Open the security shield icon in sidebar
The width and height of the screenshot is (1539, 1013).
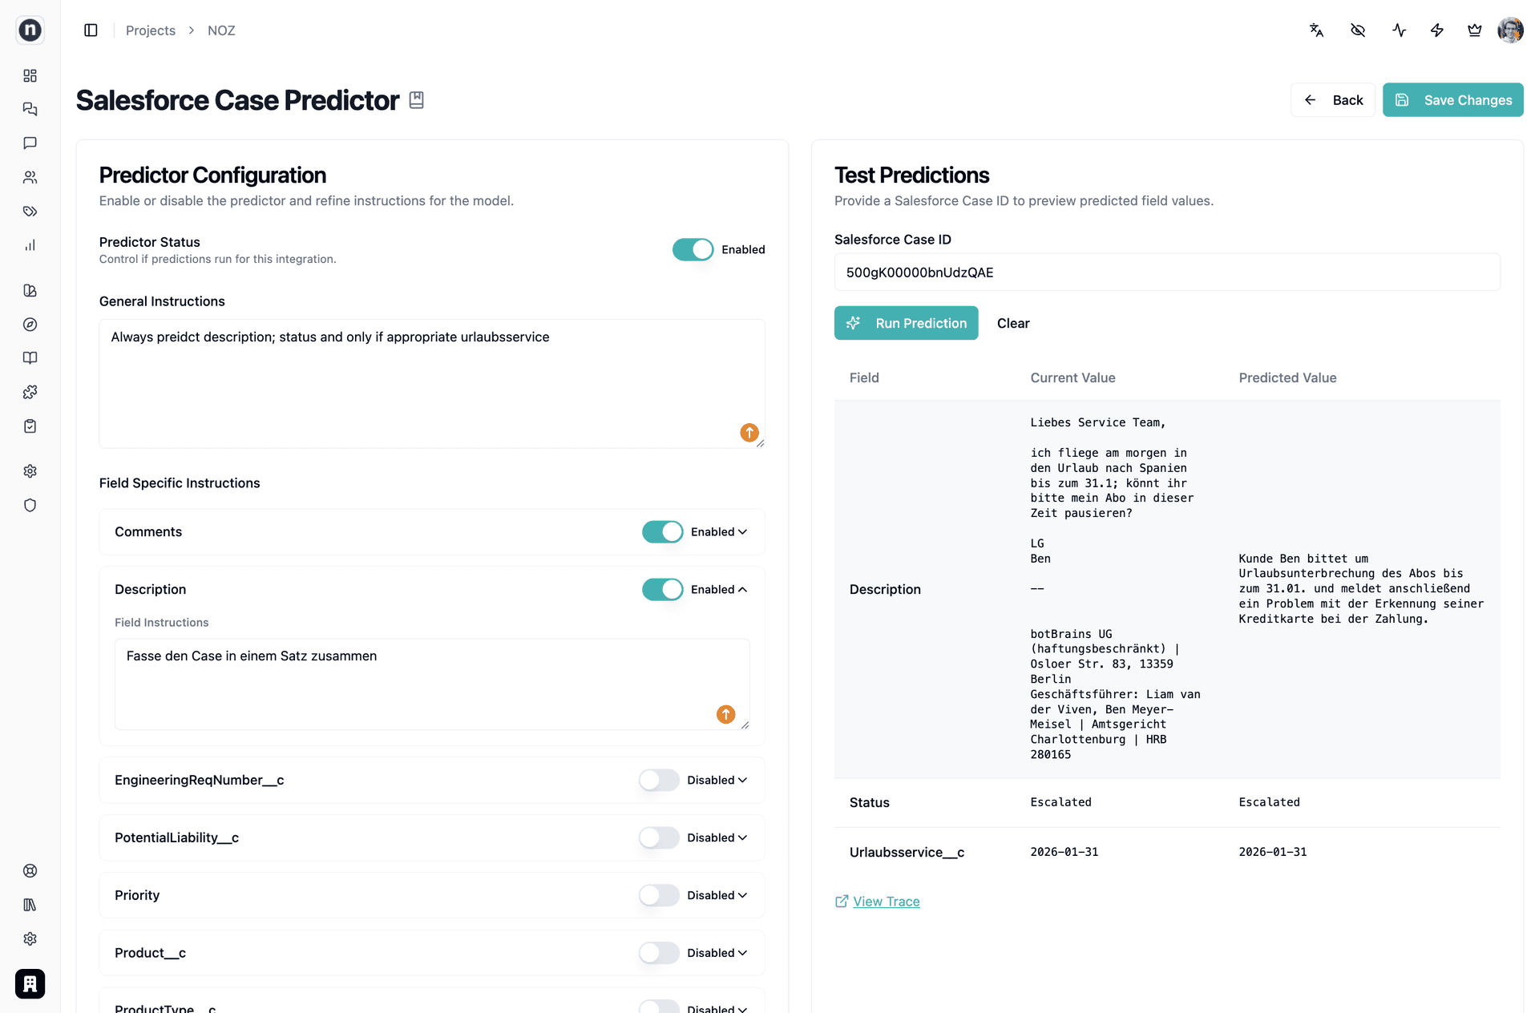[30, 505]
